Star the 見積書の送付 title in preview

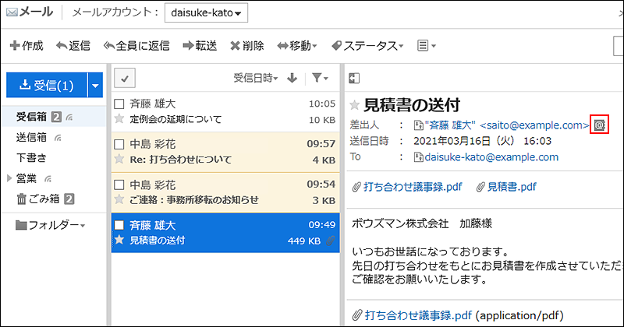coord(354,105)
